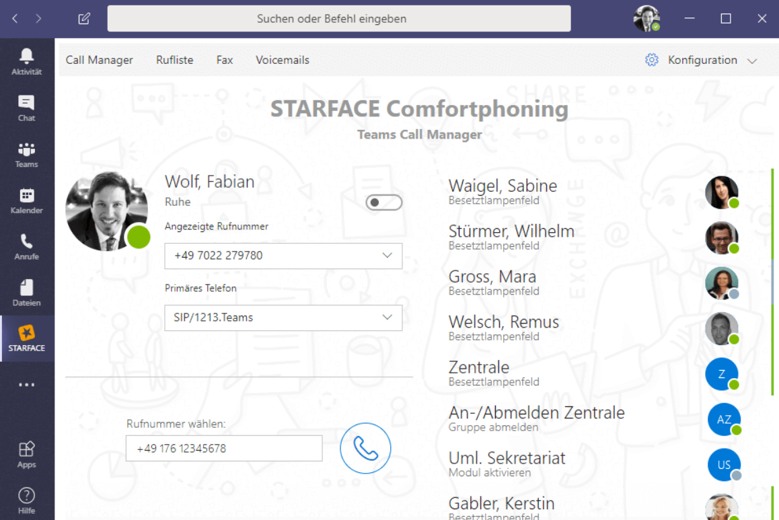Open the Konfiguration dropdown menu
This screenshot has height=520, width=779.
(701, 60)
